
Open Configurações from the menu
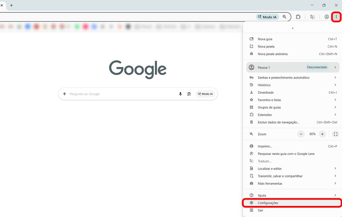point(293,203)
